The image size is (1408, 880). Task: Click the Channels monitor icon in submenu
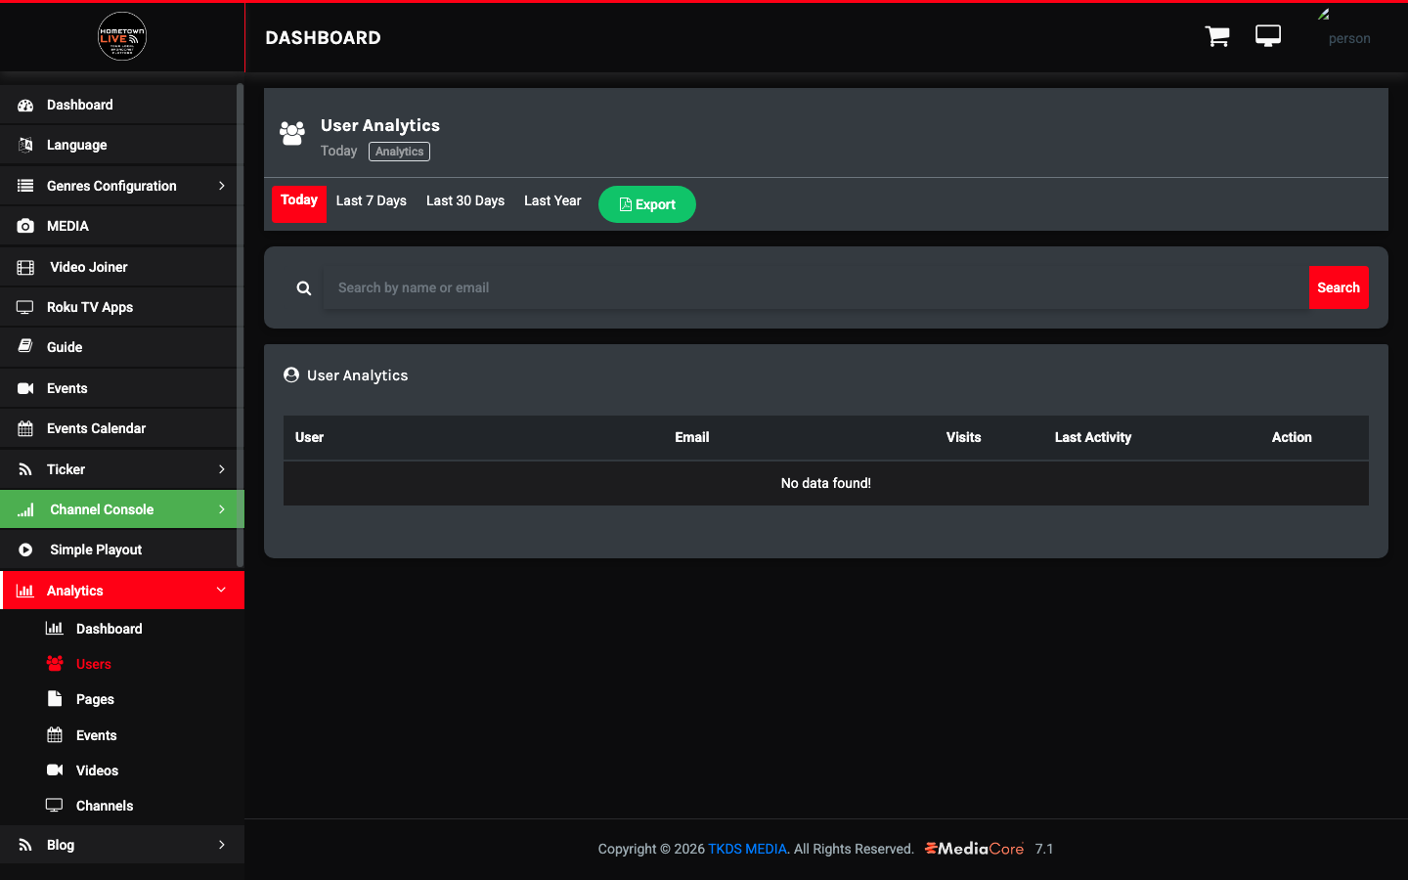click(55, 806)
